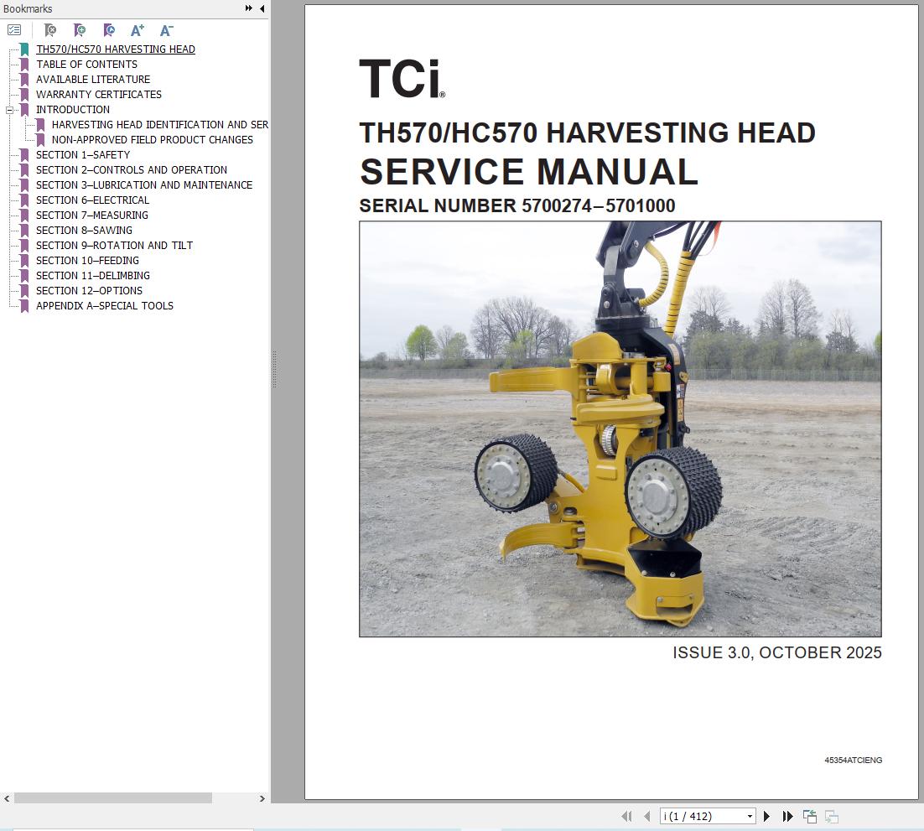Open the page number dropdown
This screenshot has height=831, width=924.
(x=750, y=815)
